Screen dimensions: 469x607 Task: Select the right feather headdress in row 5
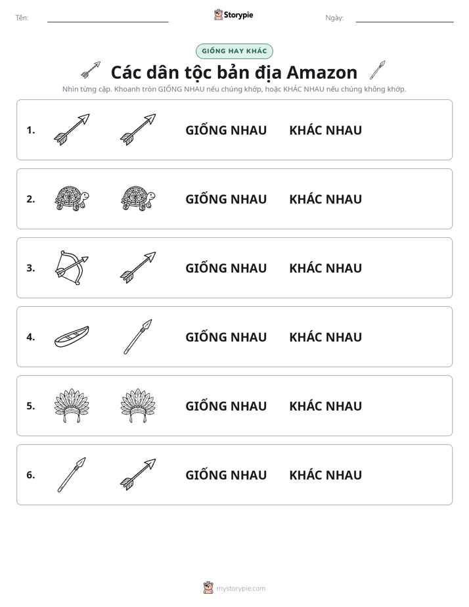pyautogui.click(x=138, y=406)
